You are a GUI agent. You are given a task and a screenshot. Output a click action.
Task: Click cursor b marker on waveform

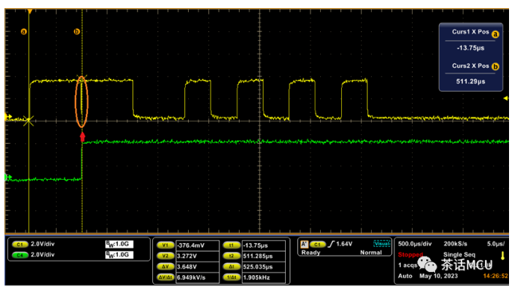point(77,31)
